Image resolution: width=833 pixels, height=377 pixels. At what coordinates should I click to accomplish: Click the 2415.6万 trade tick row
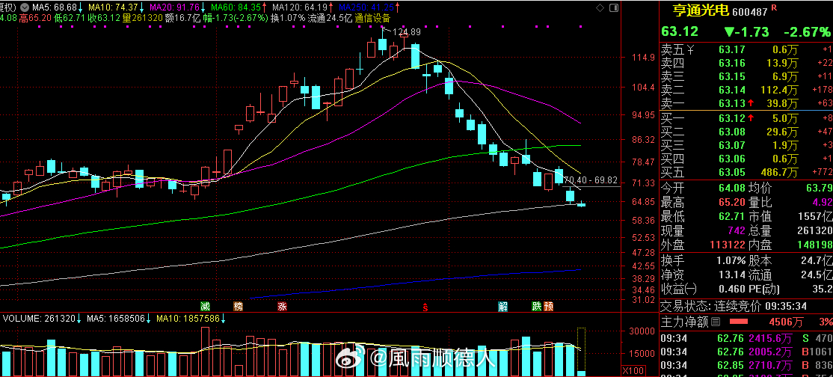click(746, 337)
